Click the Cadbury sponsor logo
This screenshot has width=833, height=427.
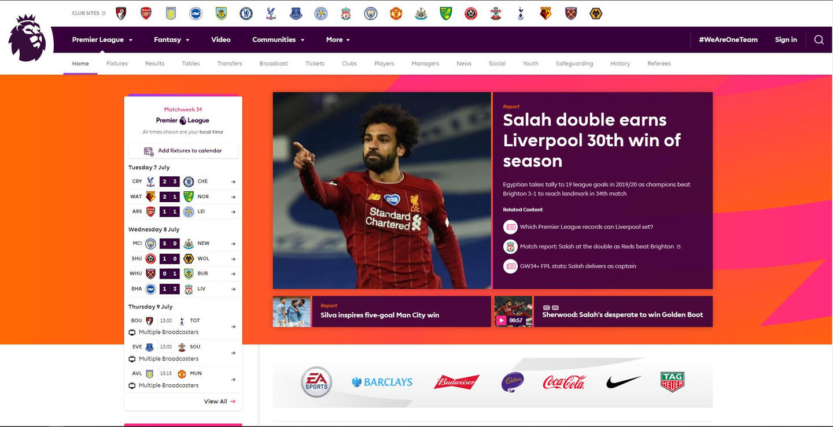pyautogui.click(x=513, y=382)
